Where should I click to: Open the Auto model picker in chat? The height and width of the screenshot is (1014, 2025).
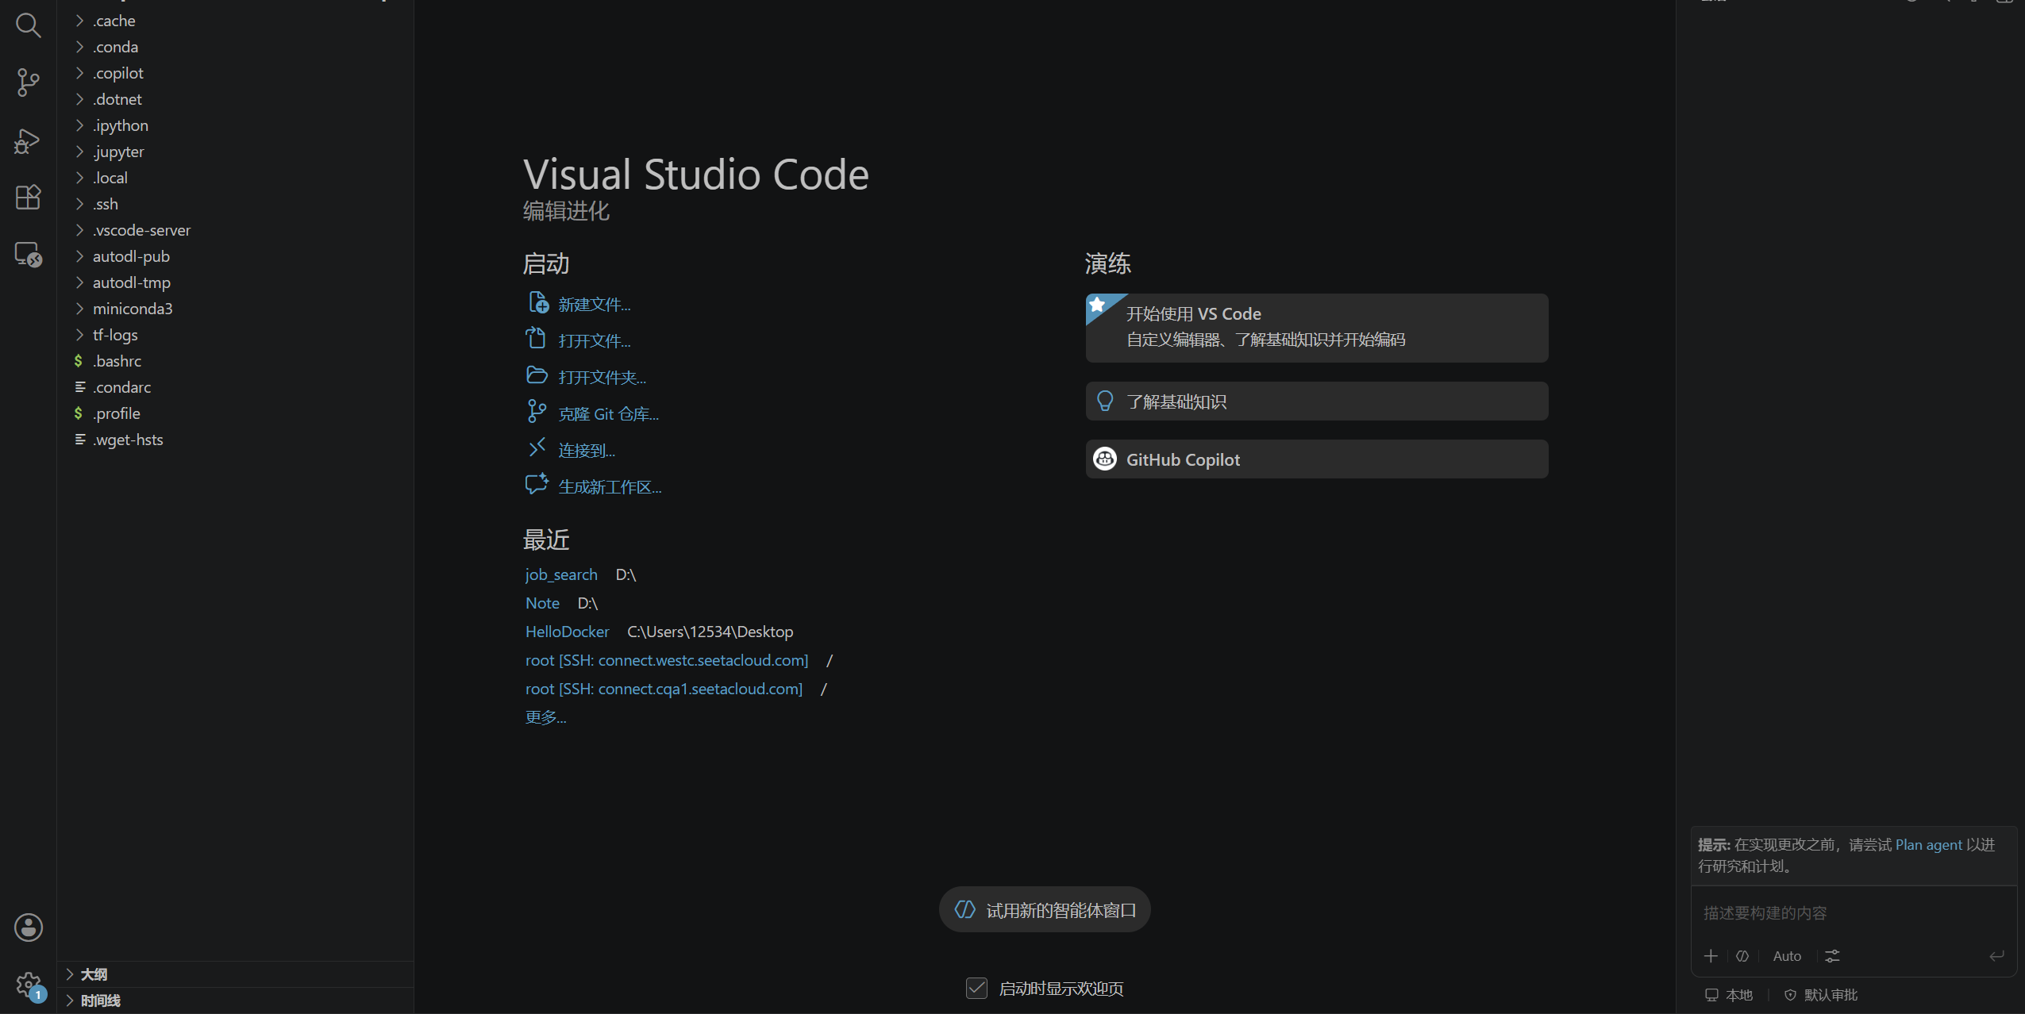(x=1787, y=956)
